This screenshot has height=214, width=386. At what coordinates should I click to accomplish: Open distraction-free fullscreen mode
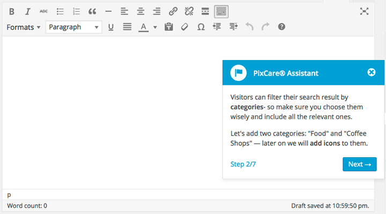[364, 11]
